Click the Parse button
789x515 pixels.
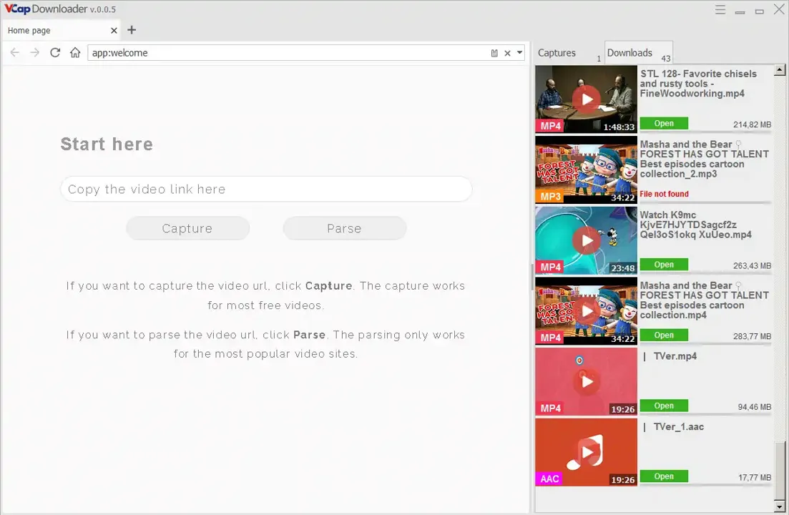(344, 228)
